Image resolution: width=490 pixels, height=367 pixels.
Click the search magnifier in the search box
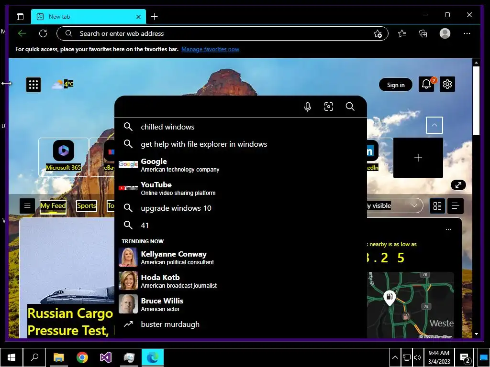pyautogui.click(x=350, y=107)
